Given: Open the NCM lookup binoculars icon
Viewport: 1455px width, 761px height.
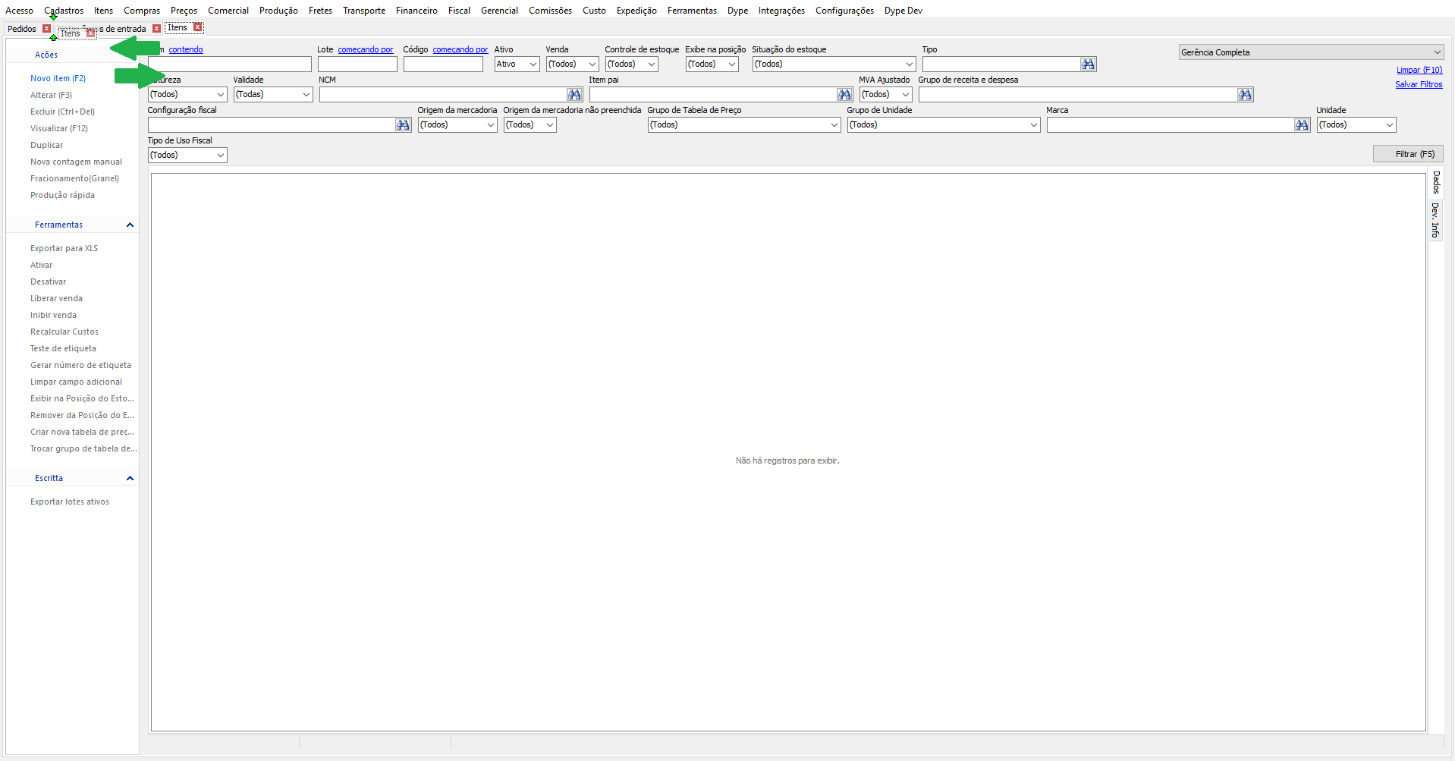Looking at the screenshot, I should [574, 95].
